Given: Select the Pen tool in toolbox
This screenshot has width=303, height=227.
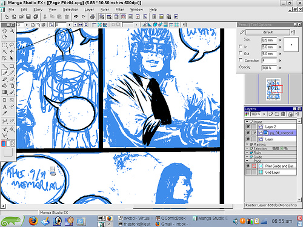Looking at the screenshot, I should tap(4, 73).
